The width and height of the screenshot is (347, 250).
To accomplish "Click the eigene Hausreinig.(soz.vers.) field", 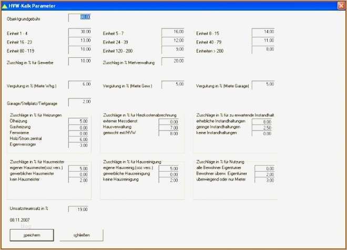I will (169, 168).
